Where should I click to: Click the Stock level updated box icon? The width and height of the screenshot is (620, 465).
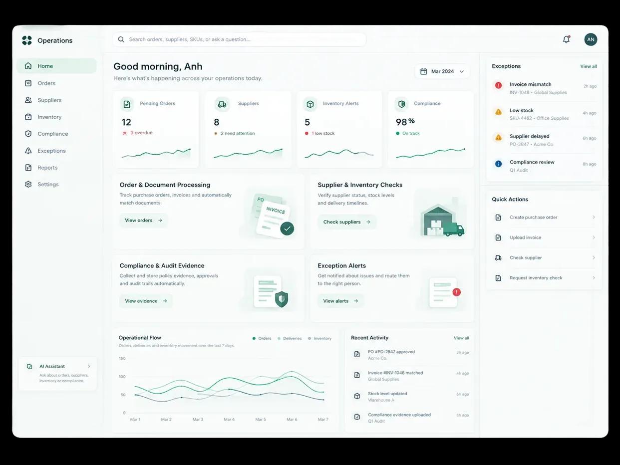click(x=357, y=396)
